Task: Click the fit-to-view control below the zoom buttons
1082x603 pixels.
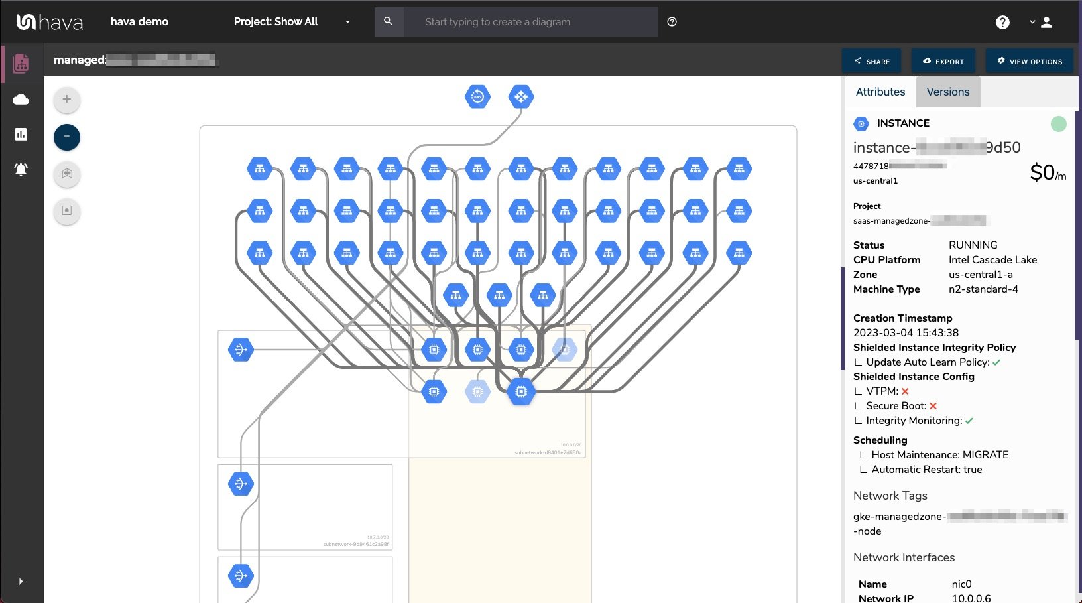Action: tap(66, 174)
